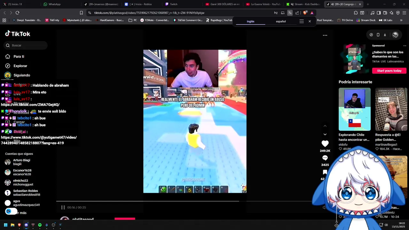Open the TikTok coins icon in top-right pill
Image resolution: width=409 pixels, height=230 pixels.
coord(371,35)
